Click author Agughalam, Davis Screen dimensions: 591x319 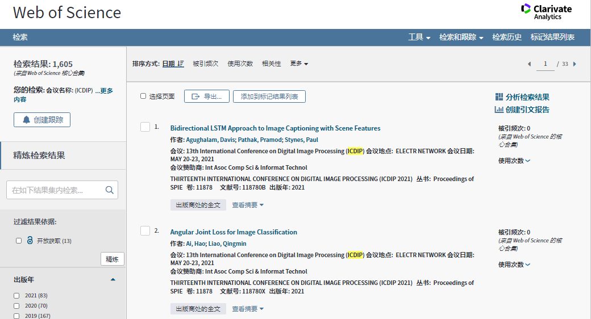click(210, 140)
